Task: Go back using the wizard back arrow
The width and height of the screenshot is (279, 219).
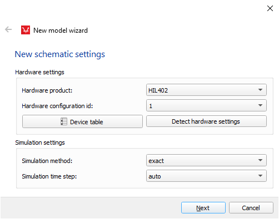Action: coord(8,29)
